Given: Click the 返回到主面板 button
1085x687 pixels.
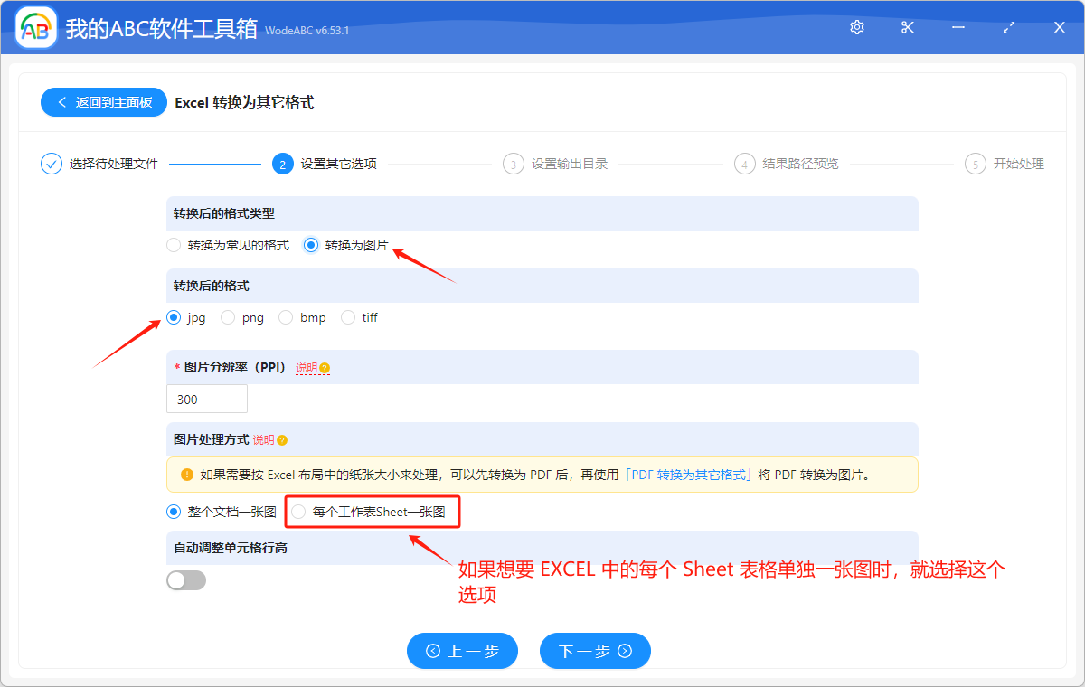Looking at the screenshot, I should 103,102.
